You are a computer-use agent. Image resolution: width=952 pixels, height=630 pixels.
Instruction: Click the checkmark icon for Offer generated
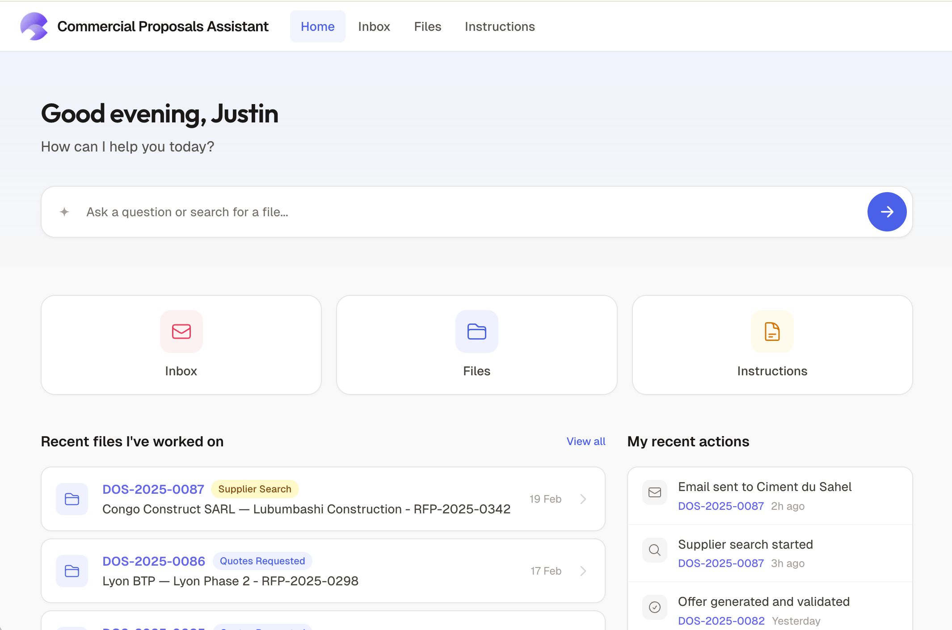click(654, 607)
